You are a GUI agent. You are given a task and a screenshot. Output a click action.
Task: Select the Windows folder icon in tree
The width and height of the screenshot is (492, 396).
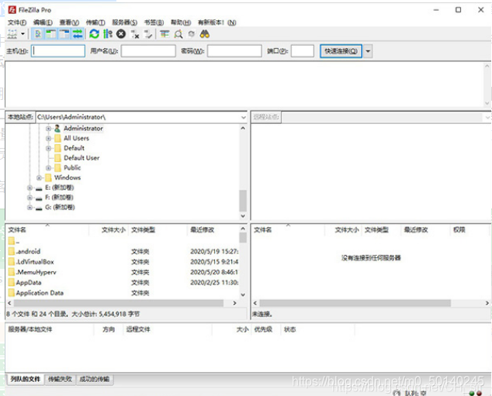click(x=48, y=177)
